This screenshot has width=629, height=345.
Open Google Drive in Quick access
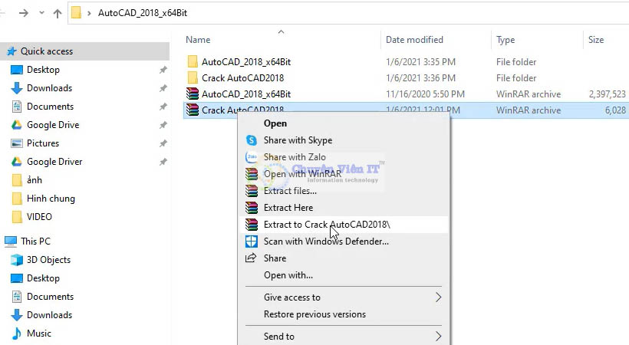pos(53,125)
